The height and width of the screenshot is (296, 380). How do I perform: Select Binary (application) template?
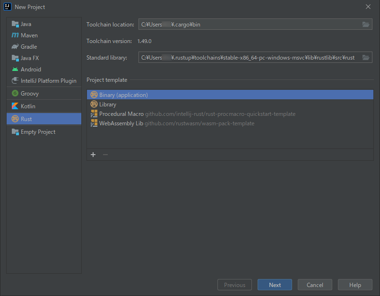click(x=230, y=95)
